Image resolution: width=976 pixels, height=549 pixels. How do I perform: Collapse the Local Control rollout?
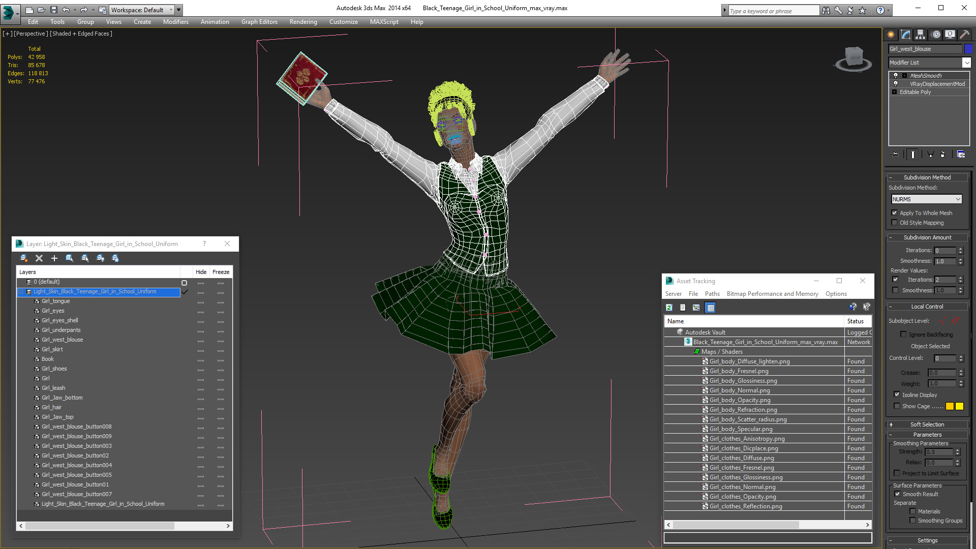[927, 307]
